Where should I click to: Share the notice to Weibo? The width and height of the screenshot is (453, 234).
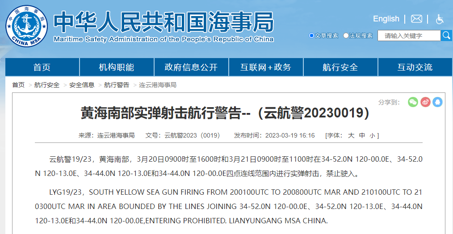425,102
